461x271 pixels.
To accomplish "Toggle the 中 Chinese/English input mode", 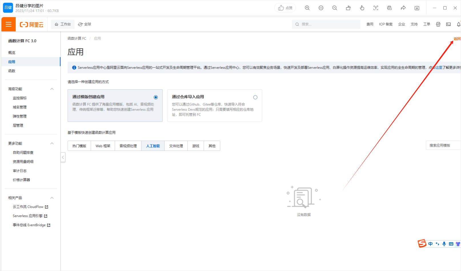I will click(x=430, y=244).
